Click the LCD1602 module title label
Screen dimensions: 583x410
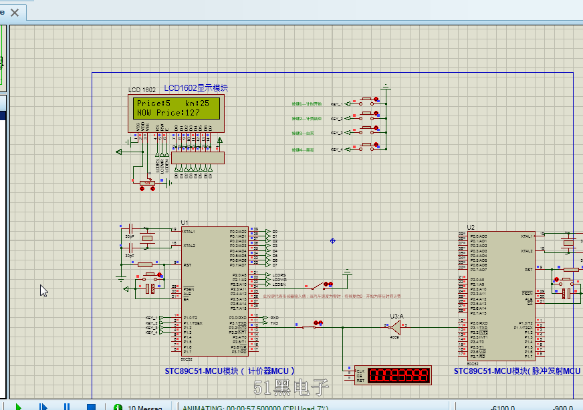[x=196, y=88]
